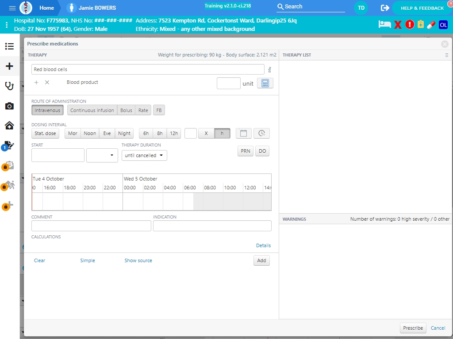Click the Clear link
Image resolution: width=453 pixels, height=339 pixels.
(39, 260)
